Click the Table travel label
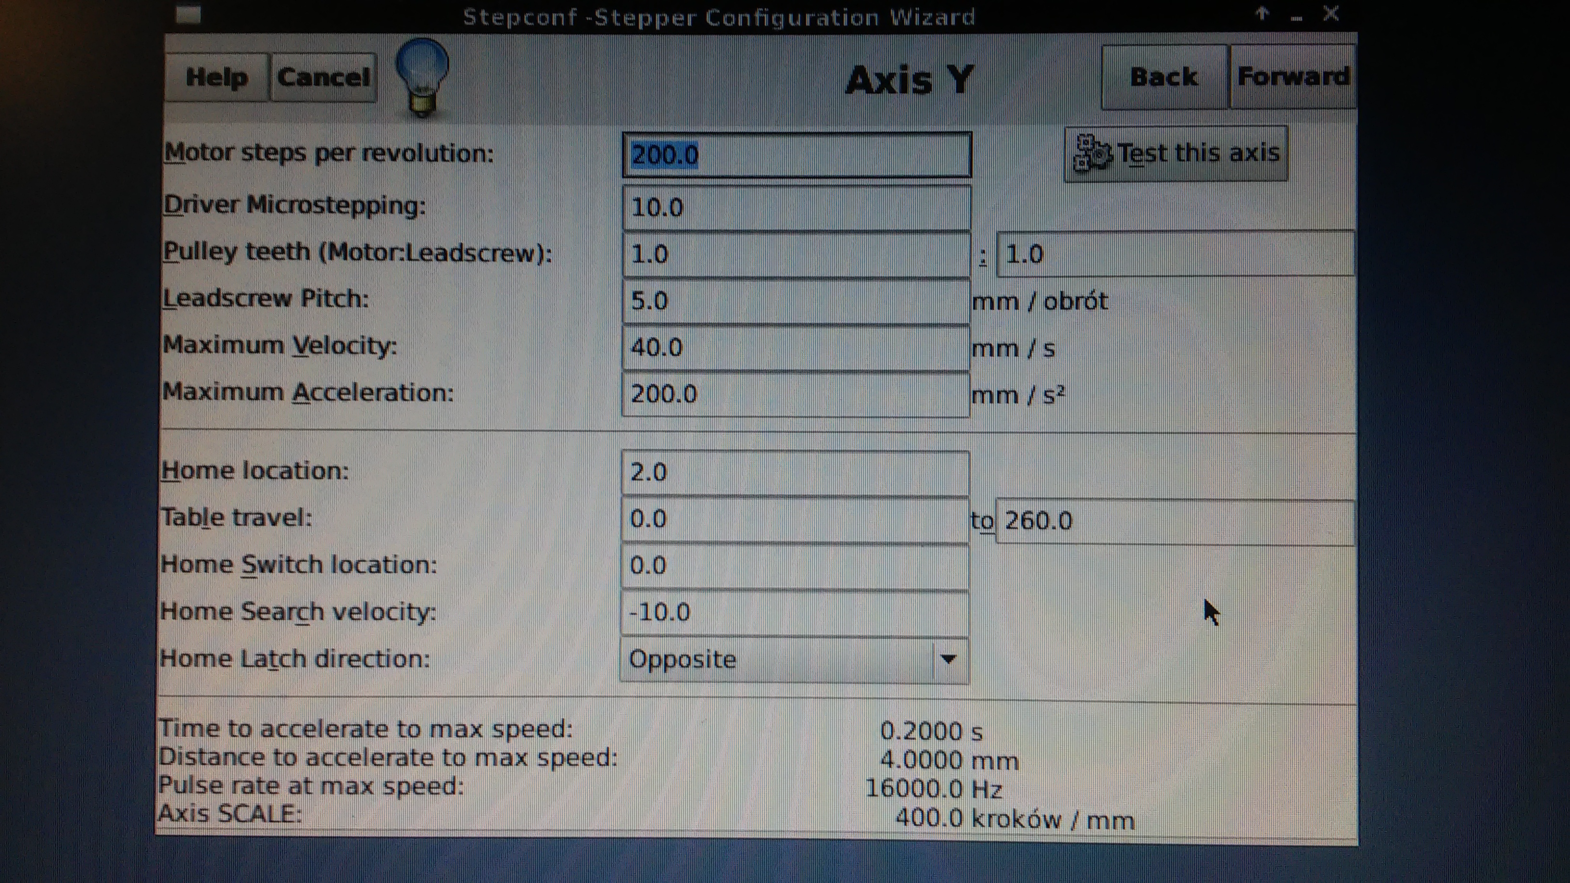1570x883 pixels. [x=237, y=517]
